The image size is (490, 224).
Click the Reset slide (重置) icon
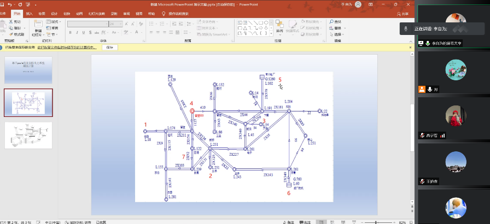click(49, 28)
